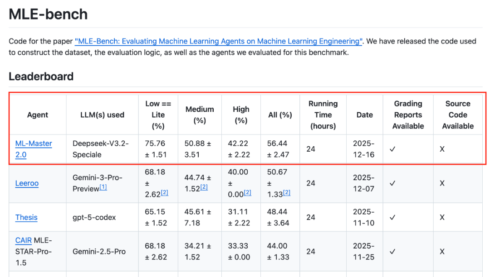The image size is (490, 277).
Task: Click the source code X in ML-Master row
Action: point(442,149)
